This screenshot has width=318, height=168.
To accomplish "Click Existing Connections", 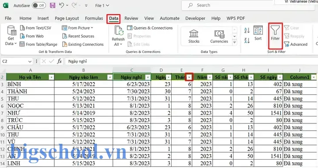I will pos(83,44).
